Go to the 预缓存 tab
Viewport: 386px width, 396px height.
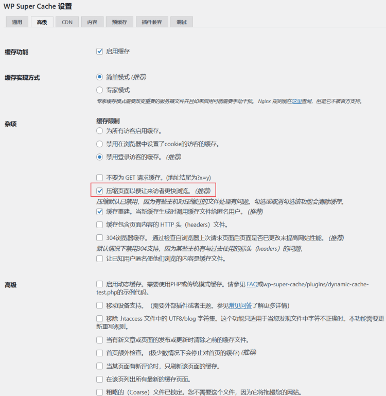click(x=119, y=22)
